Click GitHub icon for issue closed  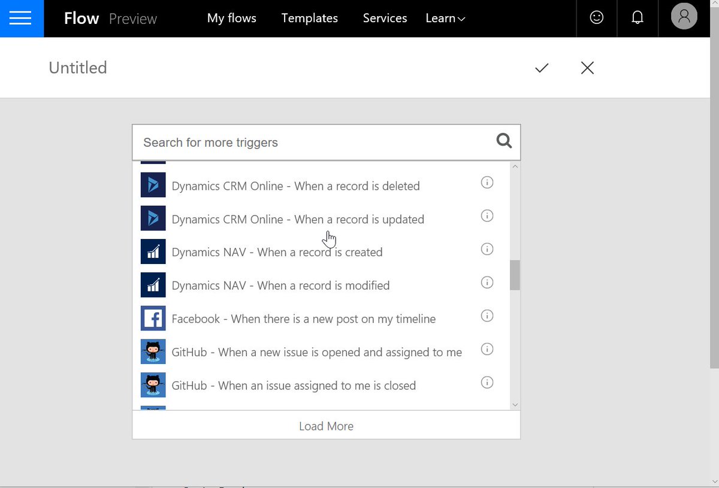click(153, 384)
